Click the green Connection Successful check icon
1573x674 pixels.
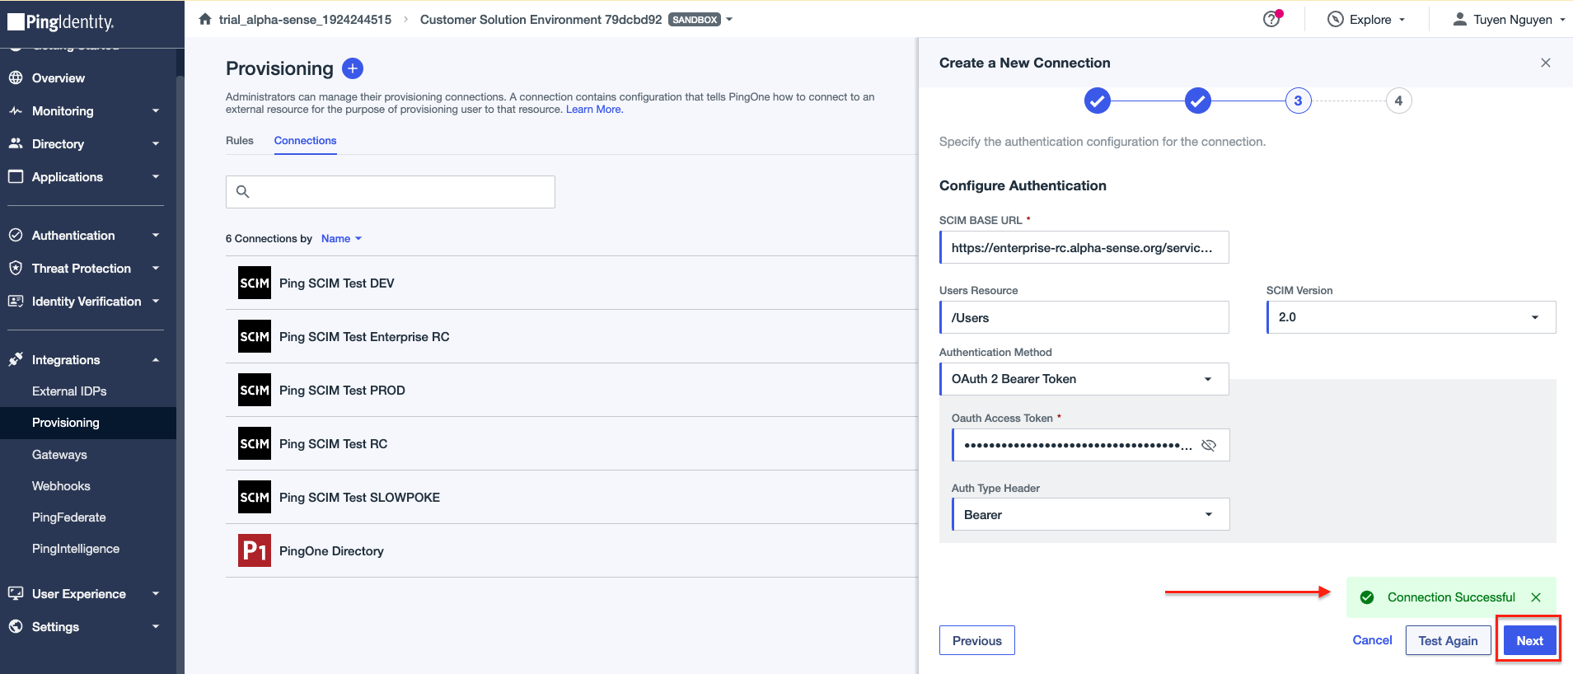(1367, 597)
